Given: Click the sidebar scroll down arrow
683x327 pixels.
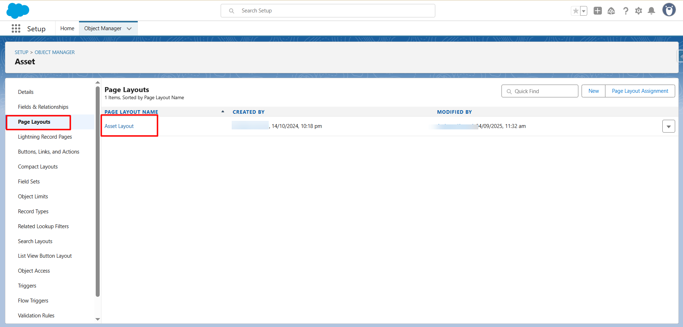Looking at the screenshot, I should 98,319.
